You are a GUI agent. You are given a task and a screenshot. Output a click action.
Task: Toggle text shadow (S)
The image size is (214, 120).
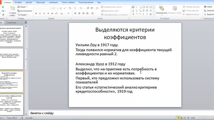pos(48,13)
